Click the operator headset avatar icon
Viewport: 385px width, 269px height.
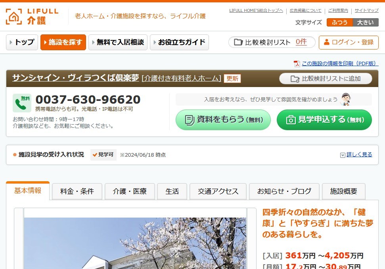[x=345, y=99]
